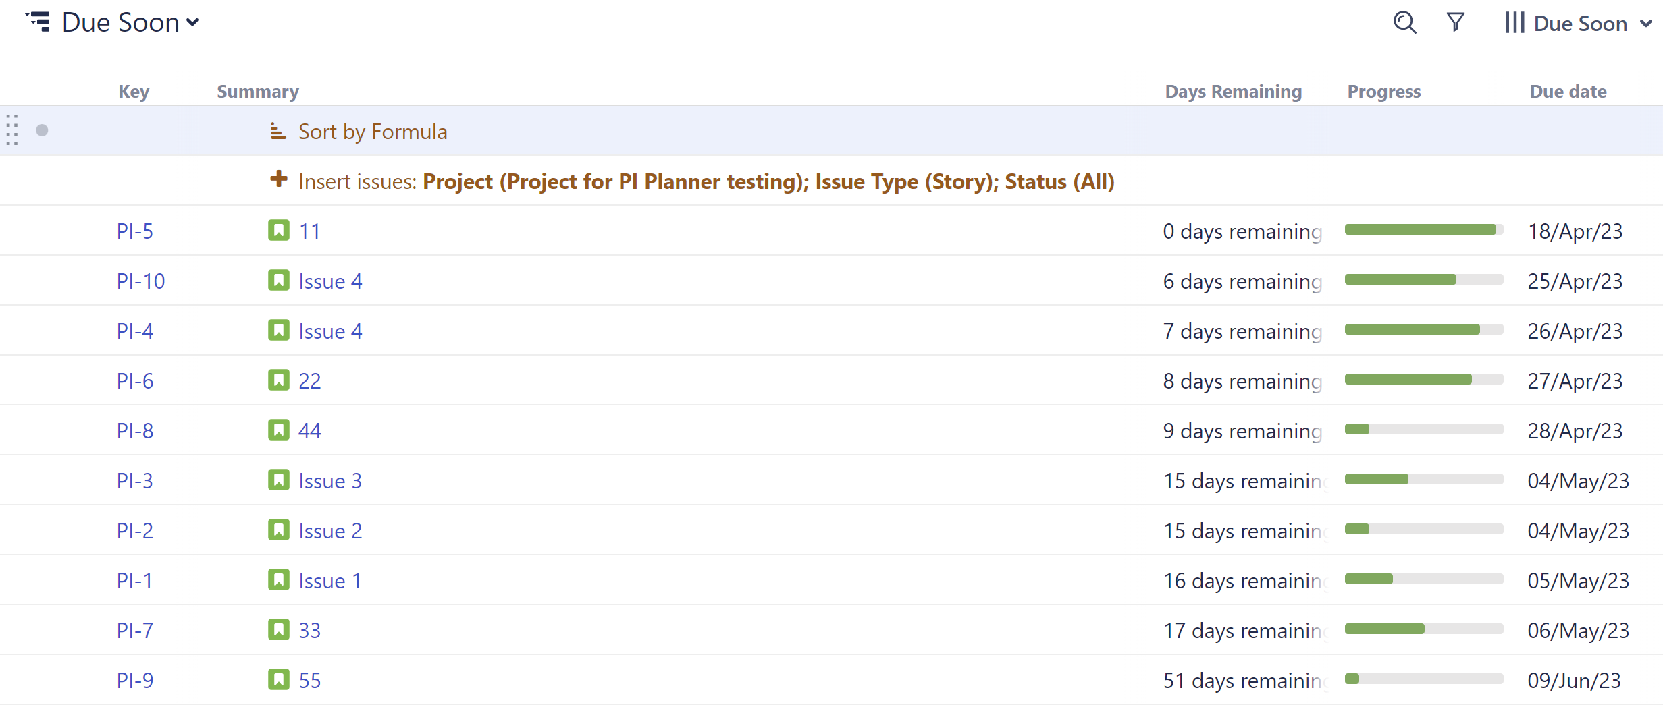Click the story icon of PI-9 row
The width and height of the screenshot is (1663, 709).
point(278,680)
